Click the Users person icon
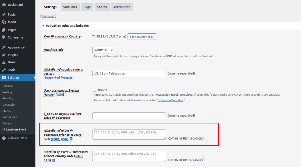Screen dimensions: 301x167 tap(4, 62)
